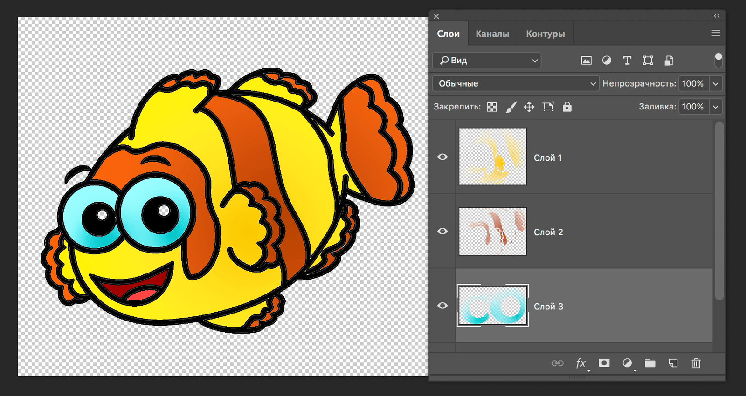The image size is (746, 396).
Task: Lock image pixels with the brush icon
Action: [511, 107]
